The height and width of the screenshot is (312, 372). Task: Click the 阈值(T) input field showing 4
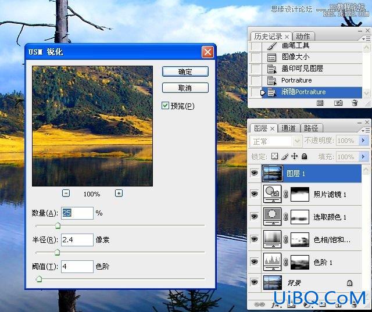pyautogui.click(x=77, y=267)
